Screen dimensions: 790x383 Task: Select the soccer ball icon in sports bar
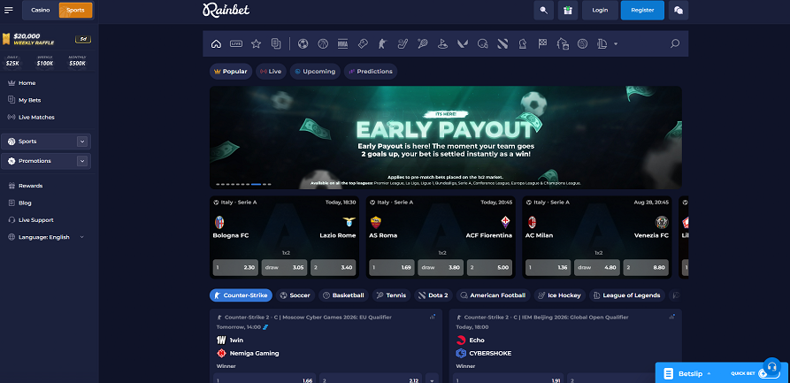pyautogui.click(x=303, y=44)
